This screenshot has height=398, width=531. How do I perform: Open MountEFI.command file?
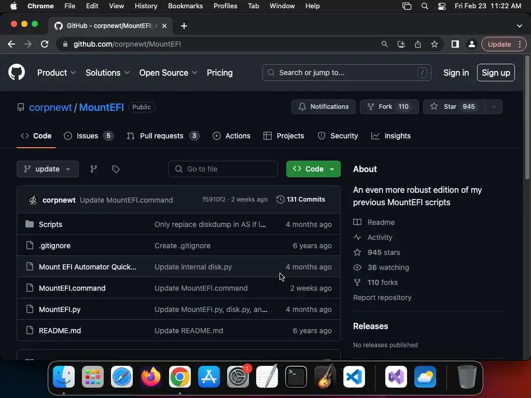point(72,288)
